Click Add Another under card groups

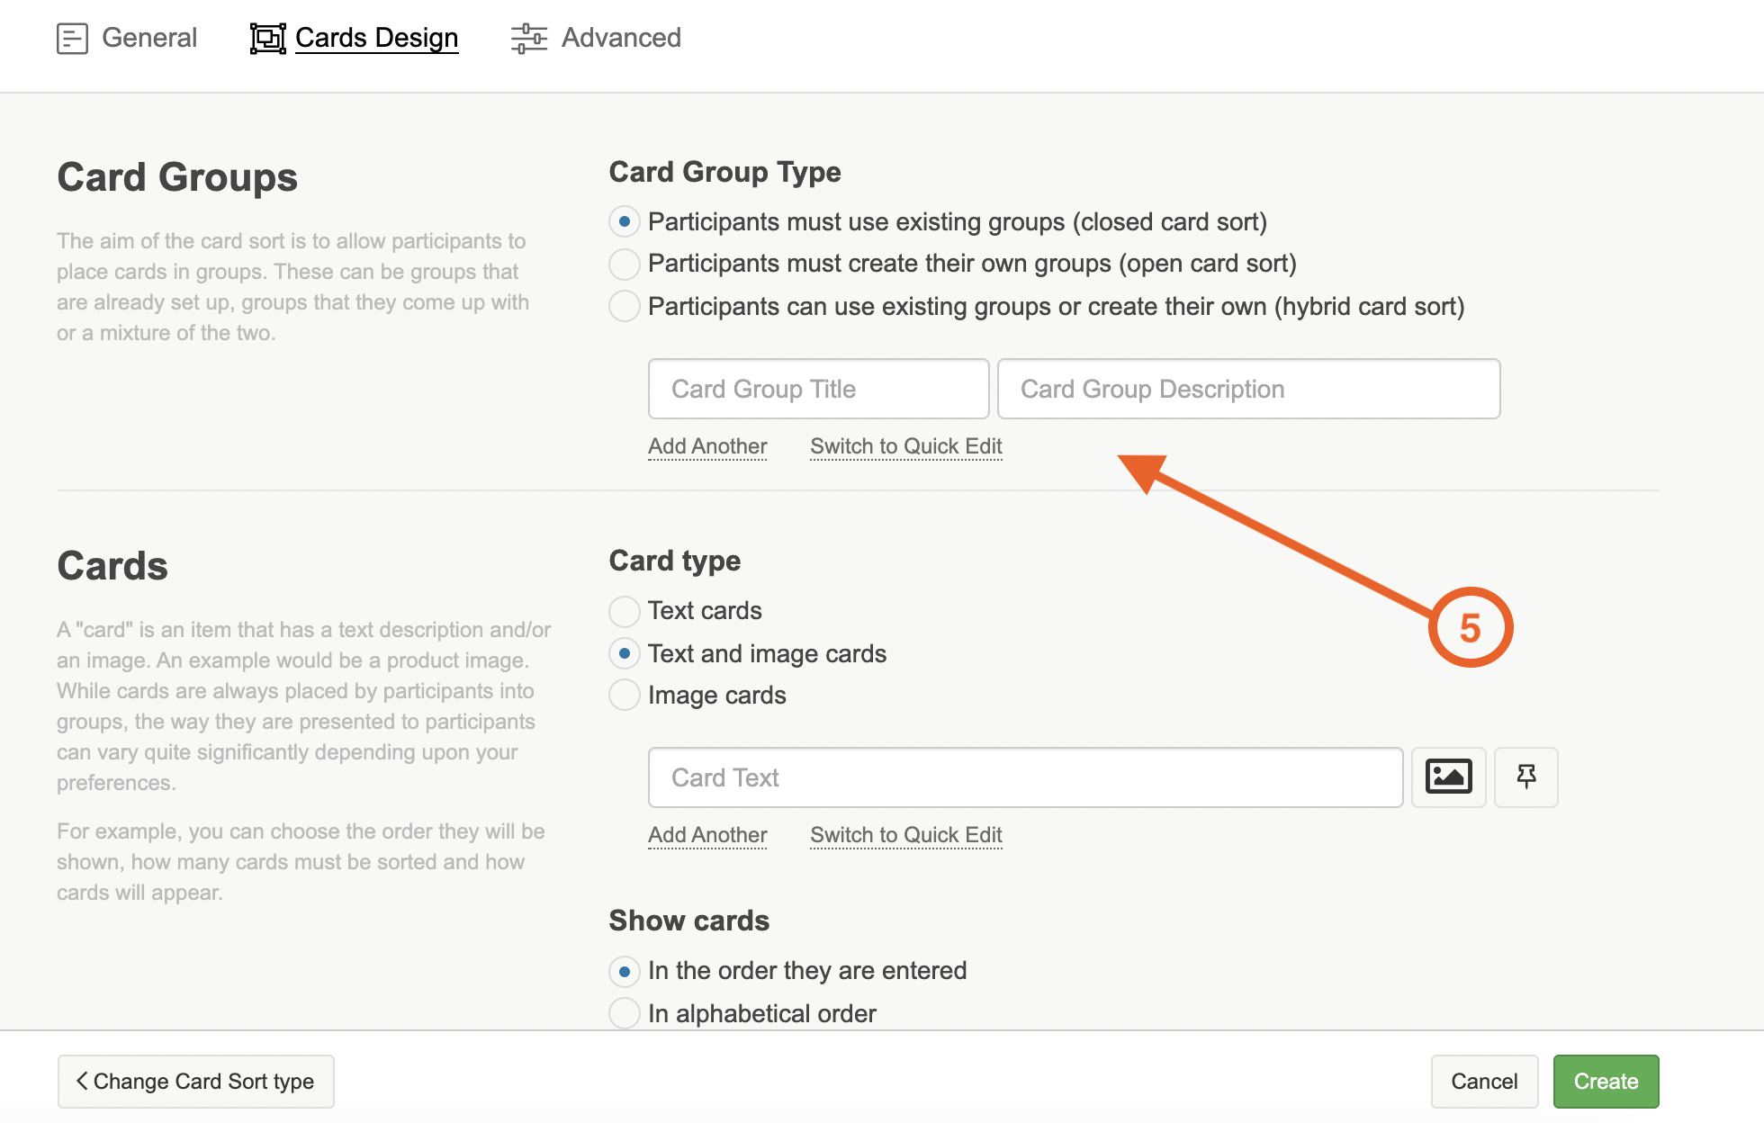[707, 446]
